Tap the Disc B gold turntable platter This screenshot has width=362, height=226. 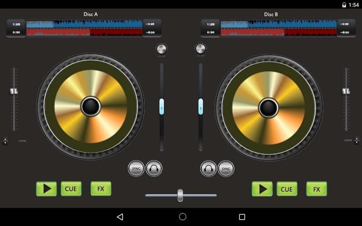pos(269,107)
